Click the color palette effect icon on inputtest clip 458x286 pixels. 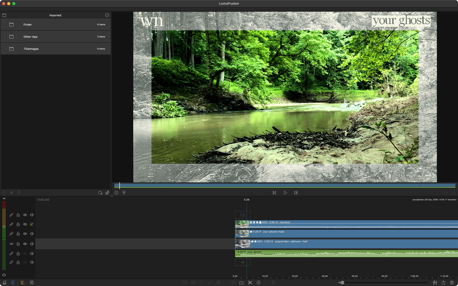coord(254,222)
